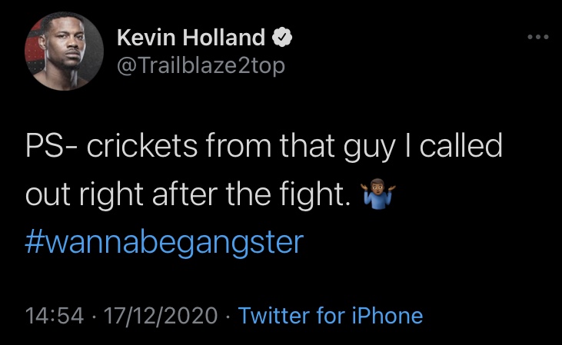Tap the shrugging man emoji

coord(378,194)
